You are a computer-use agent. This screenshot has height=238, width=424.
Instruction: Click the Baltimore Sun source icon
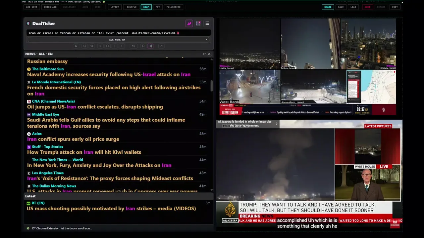pos(29,69)
